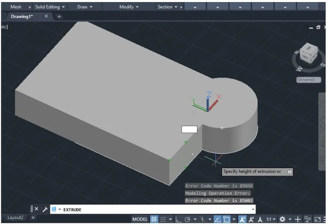The image size is (328, 224).
Task: Click the LEFT face of ViewCube
Action: (x=305, y=57)
